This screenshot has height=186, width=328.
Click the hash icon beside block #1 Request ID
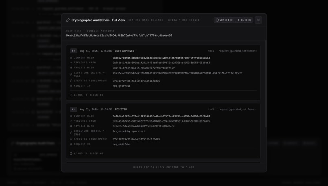pos(71,144)
